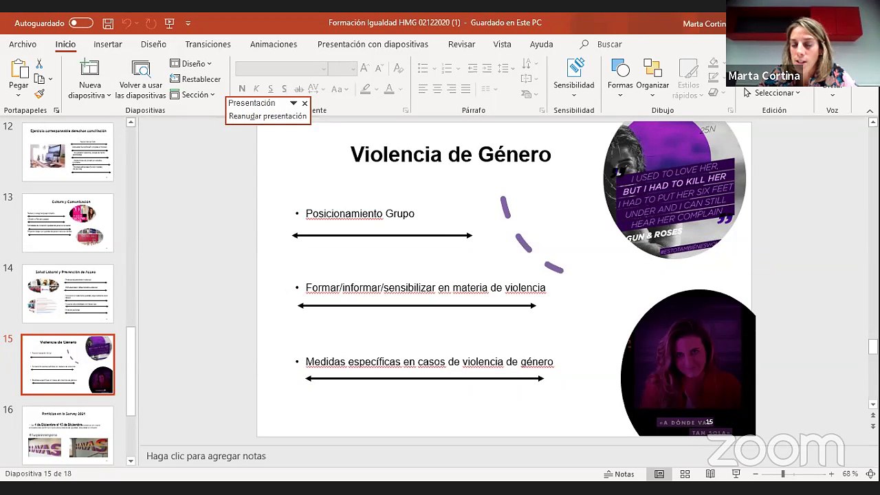Click the Volver a usar las diapositivas icon

(142, 69)
